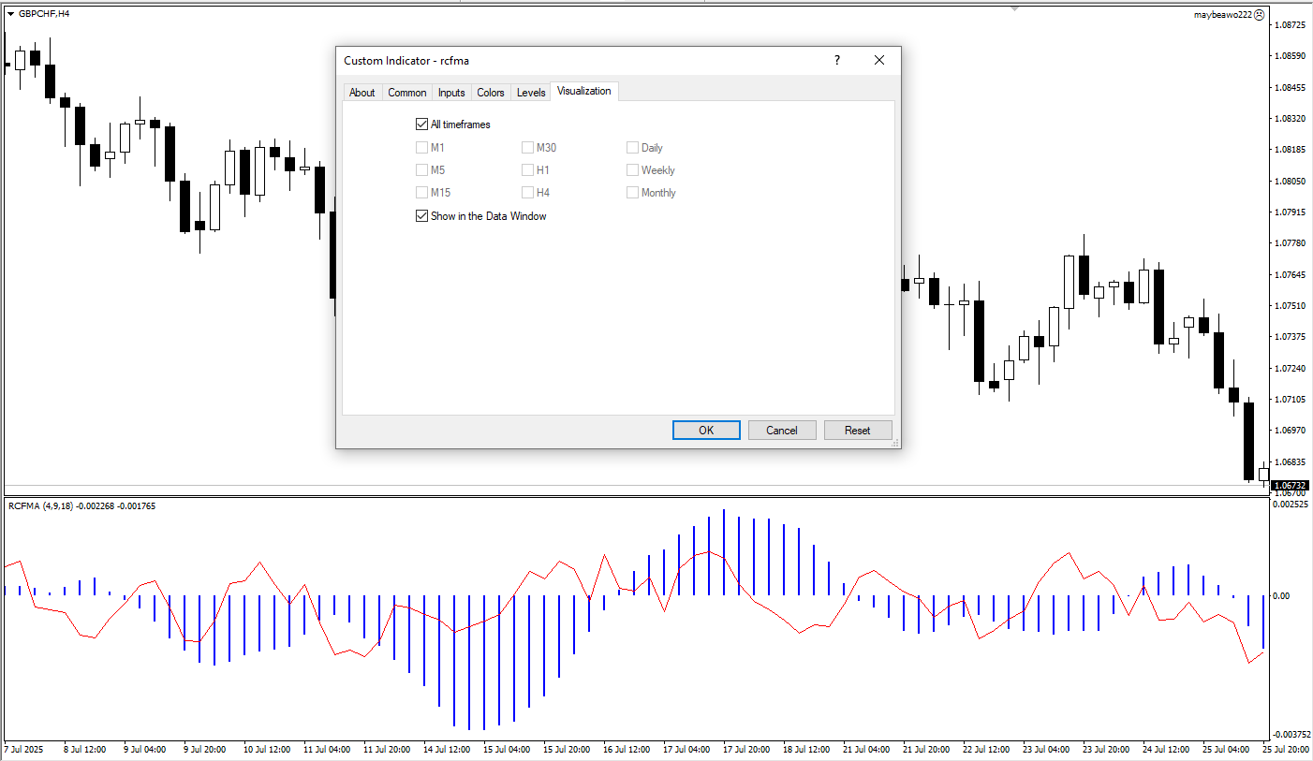This screenshot has height=761, width=1313.
Task: Open the Levels tab
Action: (x=531, y=93)
